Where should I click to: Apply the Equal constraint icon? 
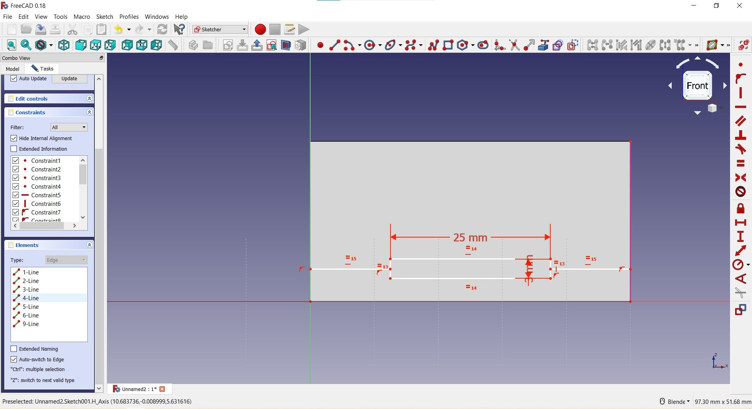pos(740,164)
